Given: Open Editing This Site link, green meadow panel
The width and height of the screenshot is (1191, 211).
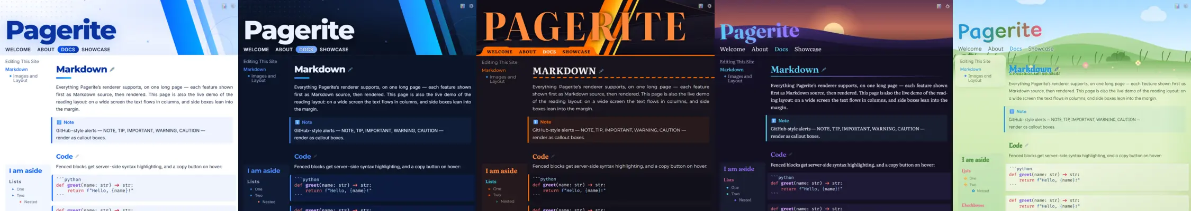Looking at the screenshot, I should click(x=975, y=61).
